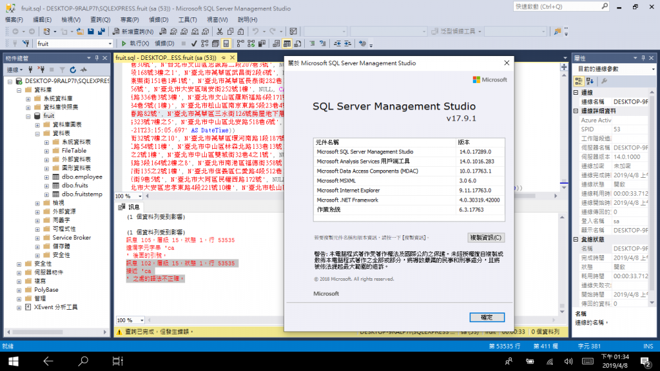
Task: Open Windows Task View icon
Action: click(117, 361)
